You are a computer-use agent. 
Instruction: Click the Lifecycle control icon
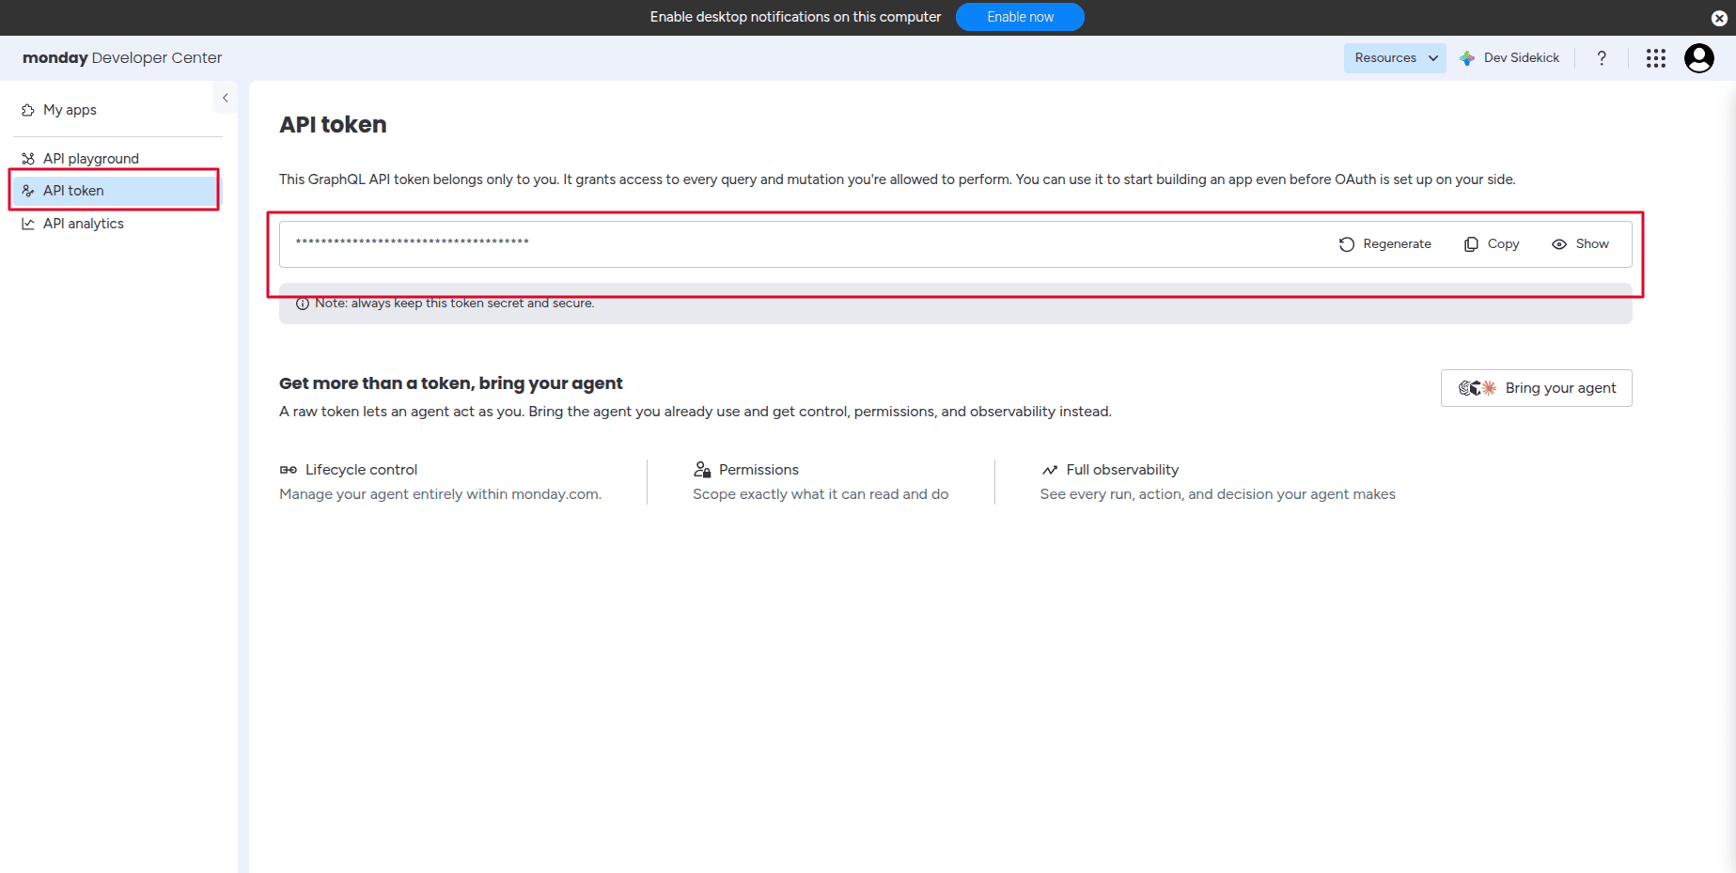pos(289,470)
